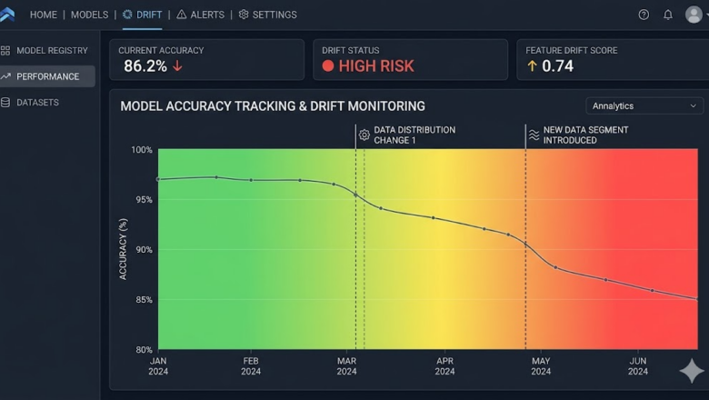709x400 pixels.
Task: Click the DRIFT gear icon
Action: [127, 15]
